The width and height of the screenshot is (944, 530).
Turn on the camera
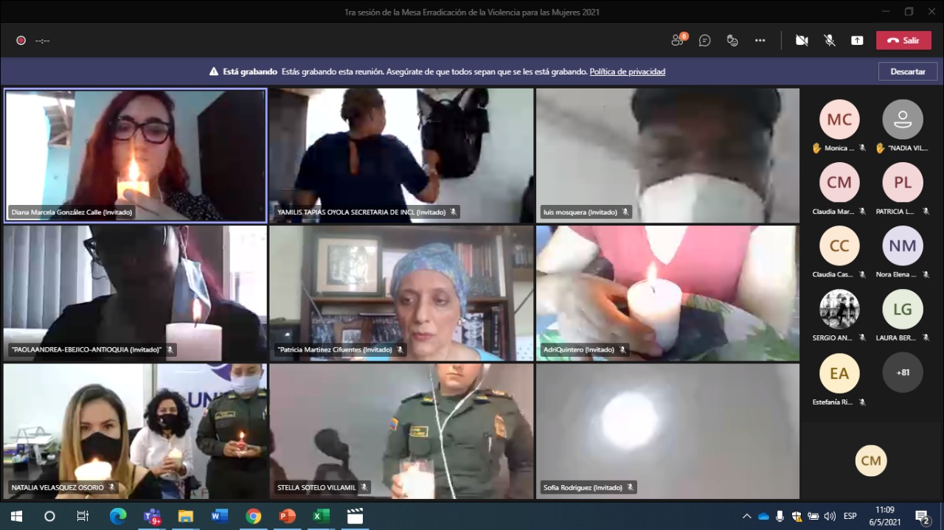pos(802,41)
